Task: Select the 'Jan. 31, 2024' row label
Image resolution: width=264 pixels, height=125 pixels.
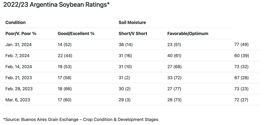Action: coord(19,45)
